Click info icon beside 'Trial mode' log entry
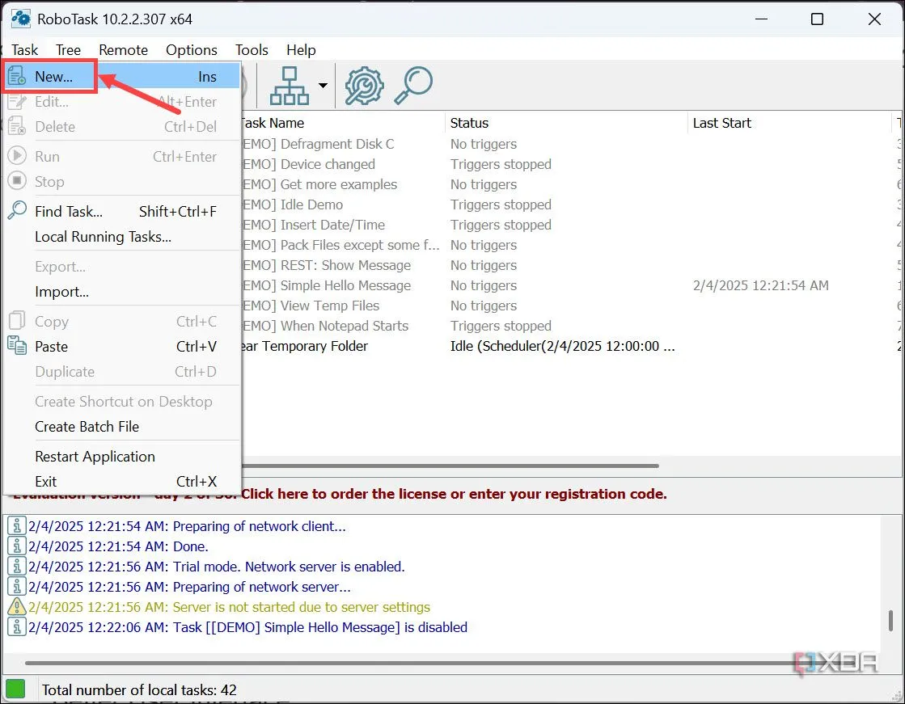 [x=17, y=566]
